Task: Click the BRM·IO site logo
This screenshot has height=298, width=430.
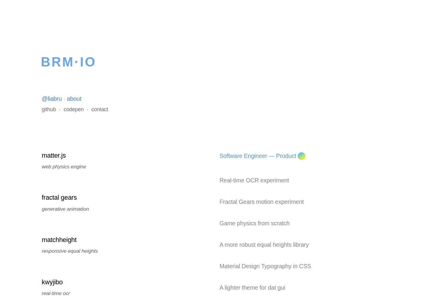Action: point(68,62)
